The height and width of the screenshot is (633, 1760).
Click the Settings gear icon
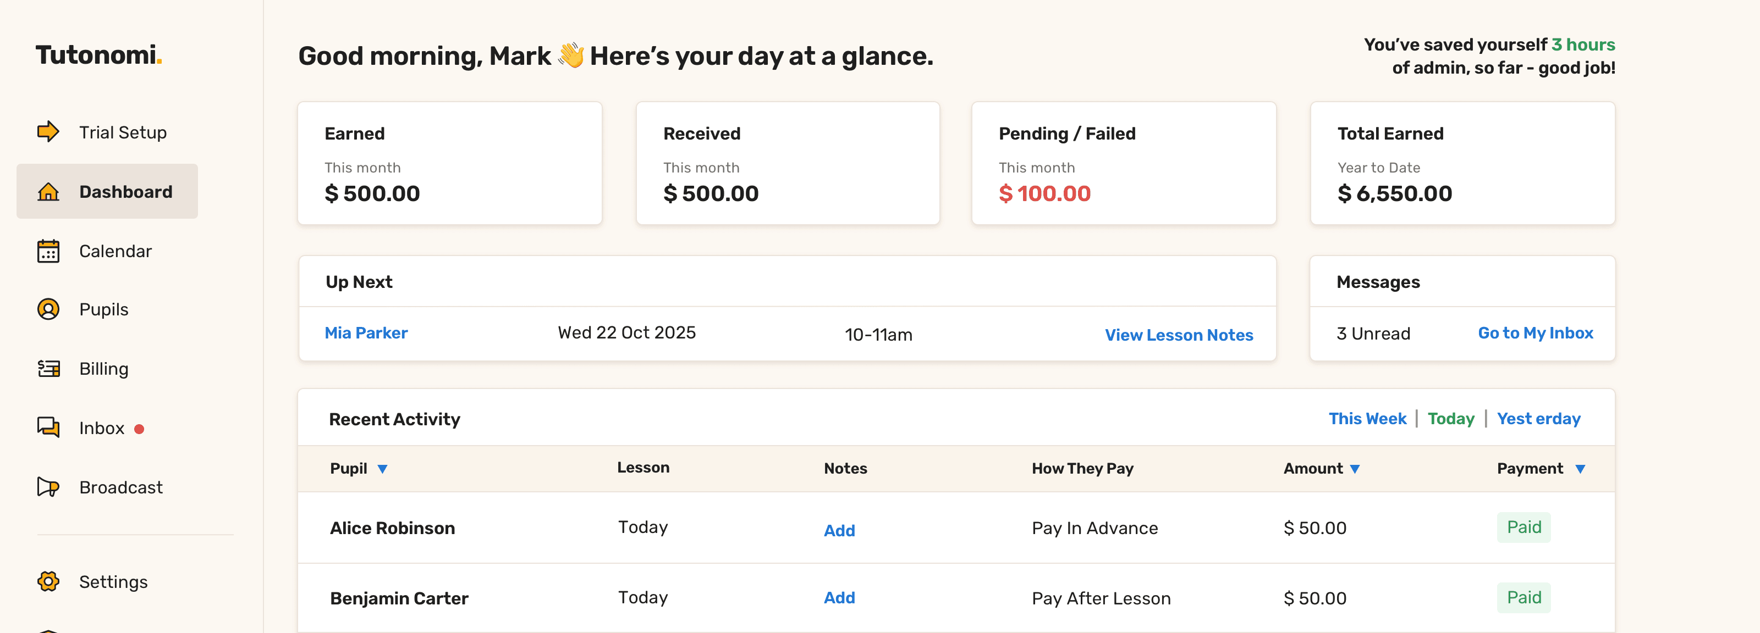48,581
